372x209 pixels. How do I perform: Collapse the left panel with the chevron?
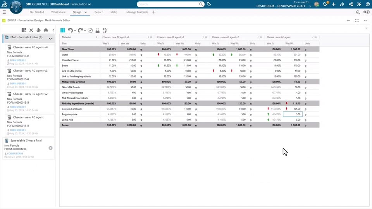tap(53, 30)
